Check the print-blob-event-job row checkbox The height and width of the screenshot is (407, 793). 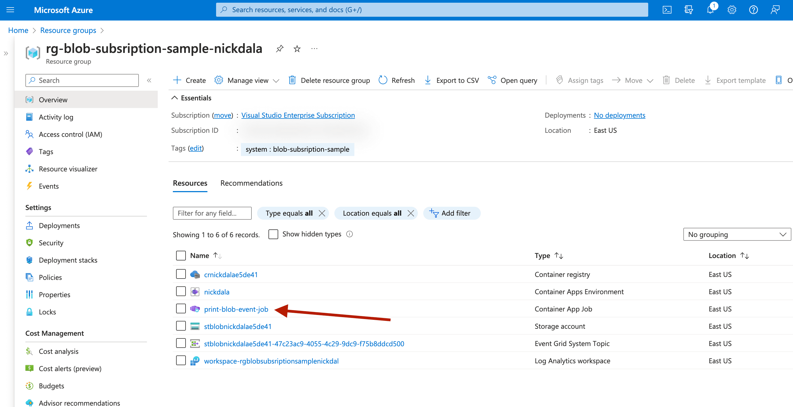pos(181,308)
